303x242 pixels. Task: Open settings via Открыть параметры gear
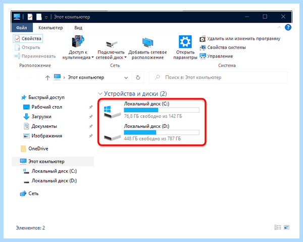click(185, 41)
